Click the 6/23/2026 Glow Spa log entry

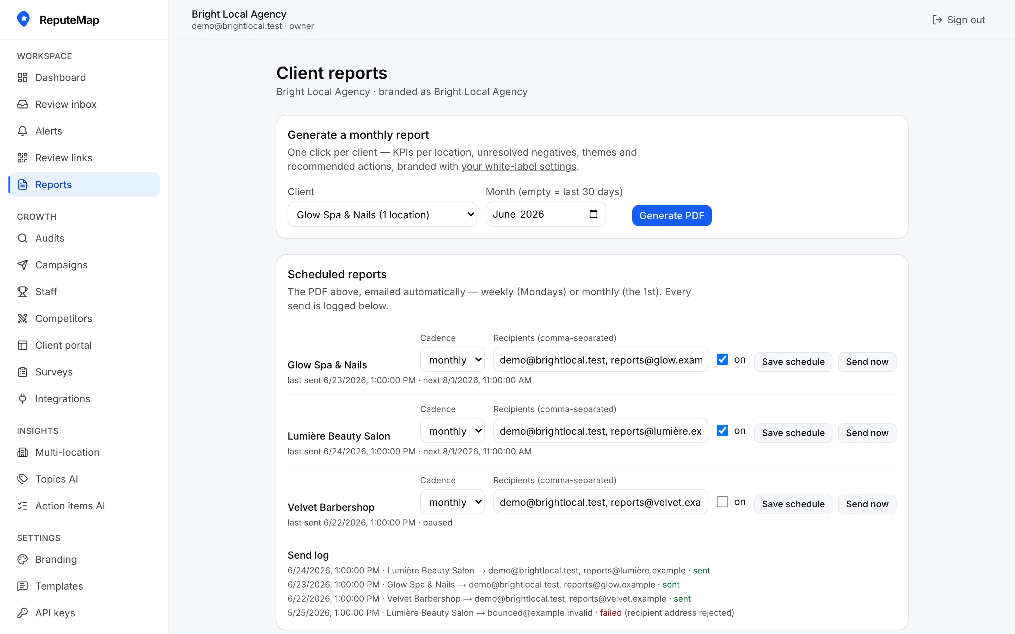(x=484, y=585)
